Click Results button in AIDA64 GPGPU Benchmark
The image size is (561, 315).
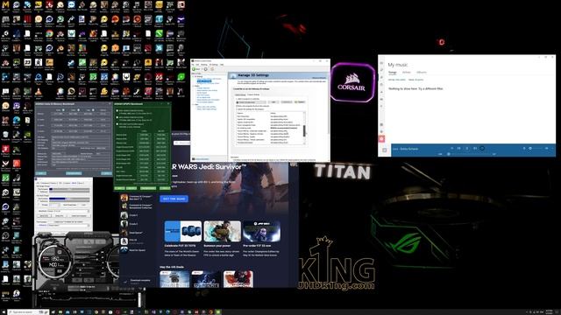click(131, 188)
